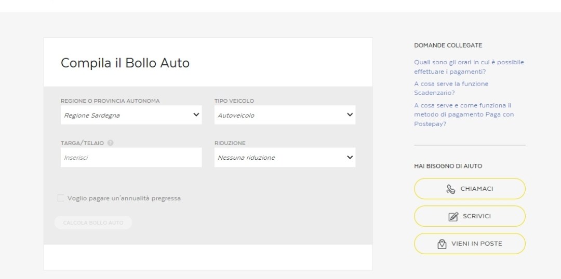Open the link about payment hours

[469, 67]
